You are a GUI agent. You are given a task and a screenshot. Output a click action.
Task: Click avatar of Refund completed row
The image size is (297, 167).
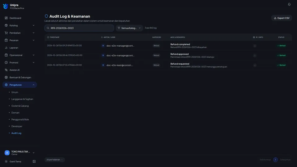(103, 46)
